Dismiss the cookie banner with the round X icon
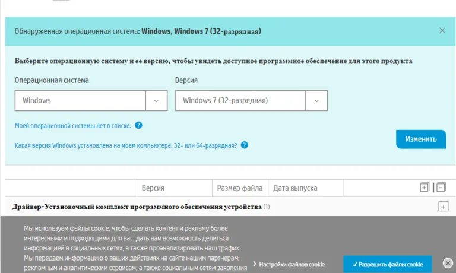The height and width of the screenshot is (273, 456). point(448,263)
